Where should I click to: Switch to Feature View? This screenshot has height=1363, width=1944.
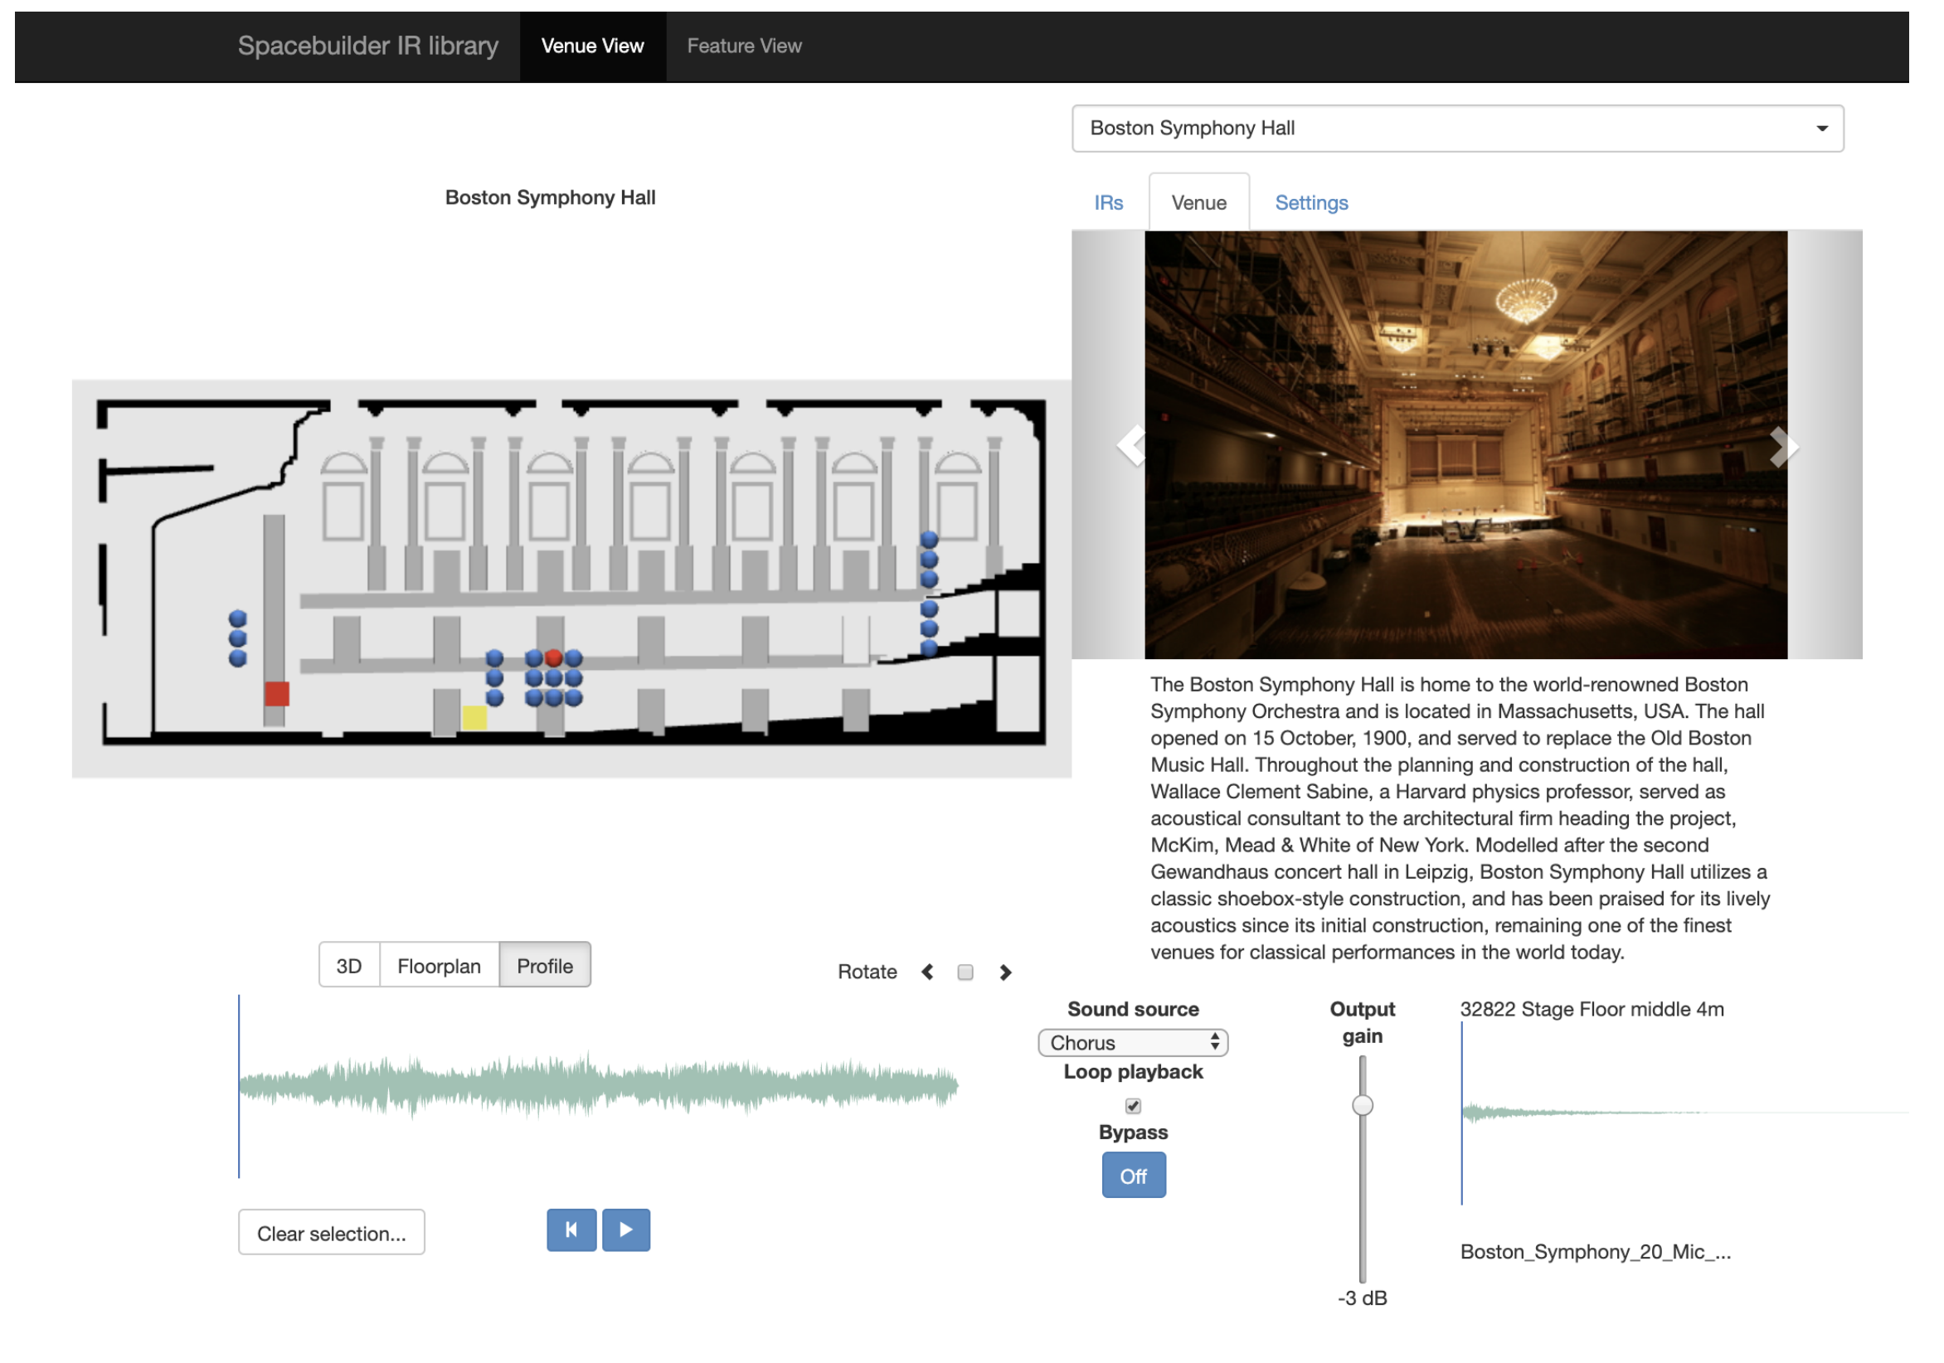click(x=744, y=46)
